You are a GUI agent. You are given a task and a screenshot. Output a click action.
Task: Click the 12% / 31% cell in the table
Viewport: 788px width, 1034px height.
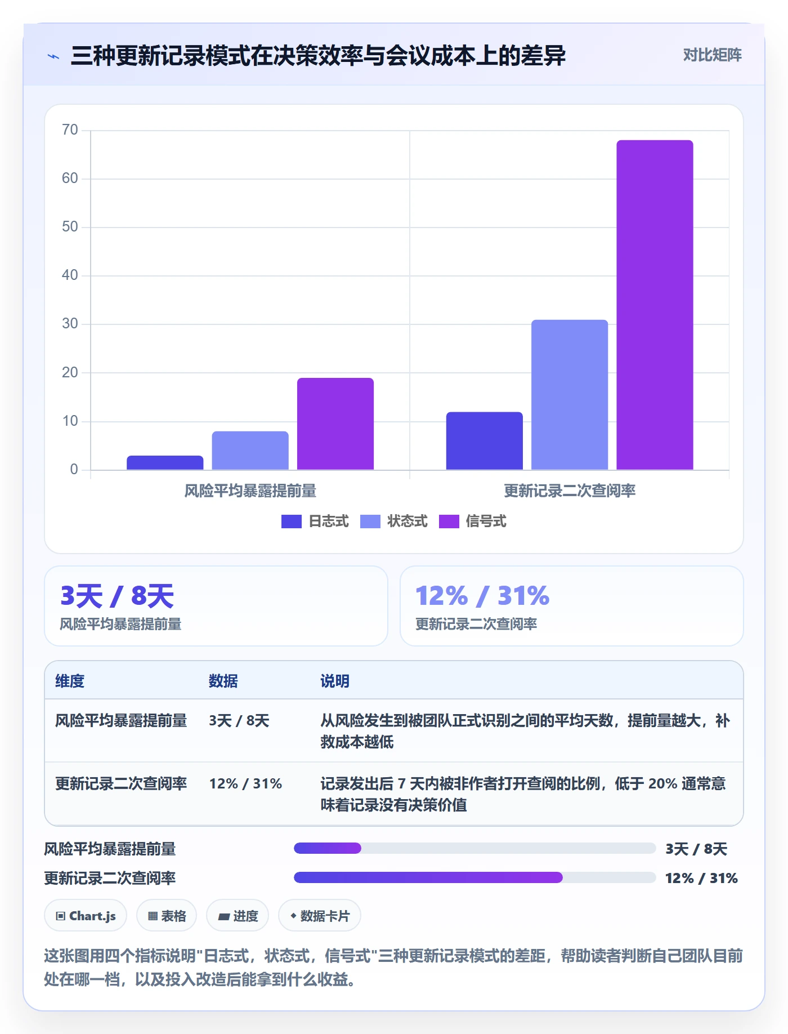tap(245, 784)
